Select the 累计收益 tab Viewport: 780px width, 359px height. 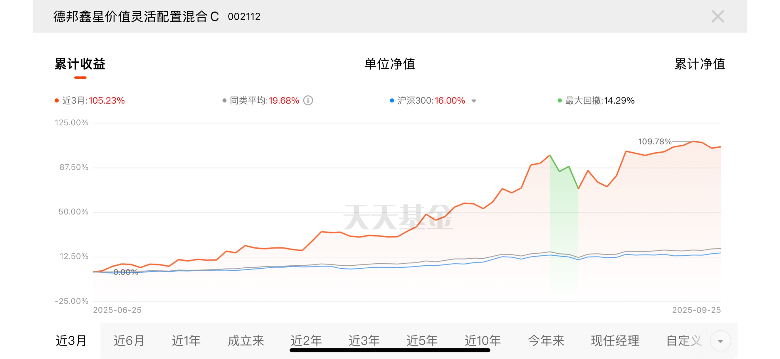[x=80, y=64]
